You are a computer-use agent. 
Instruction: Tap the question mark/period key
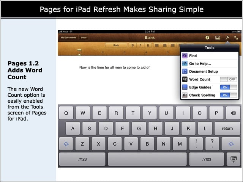tap(212, 144)
